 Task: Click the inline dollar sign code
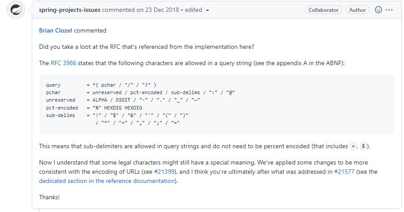point(363,146)
